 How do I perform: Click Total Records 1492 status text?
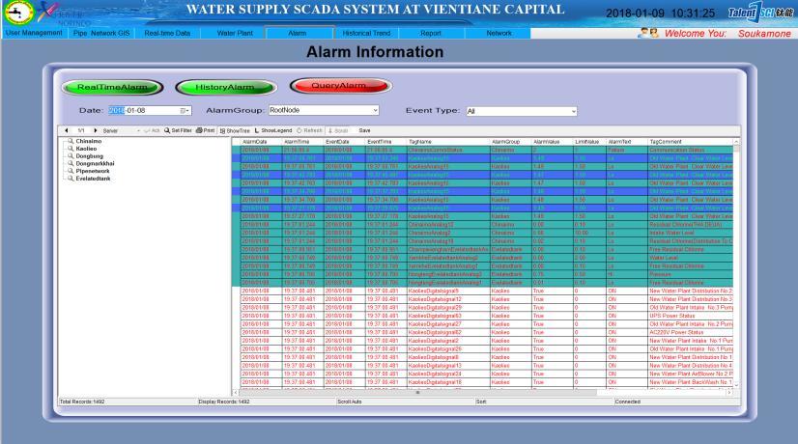[x=82, y=402]
